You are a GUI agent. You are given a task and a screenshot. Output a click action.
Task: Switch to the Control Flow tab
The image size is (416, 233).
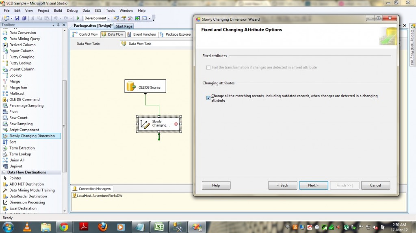[x=86, y=34]
